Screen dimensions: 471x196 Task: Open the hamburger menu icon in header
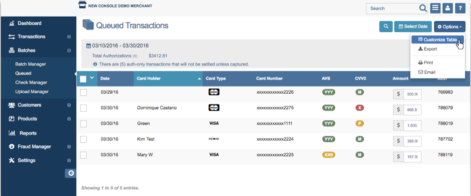point(435,8)
